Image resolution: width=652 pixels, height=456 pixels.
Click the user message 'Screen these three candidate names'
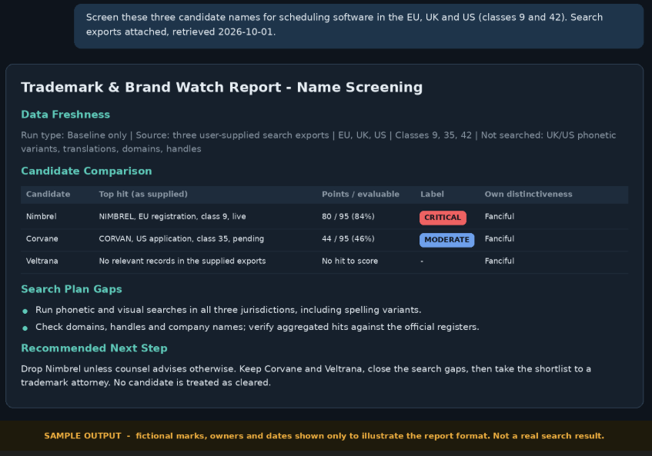[359, 26]
